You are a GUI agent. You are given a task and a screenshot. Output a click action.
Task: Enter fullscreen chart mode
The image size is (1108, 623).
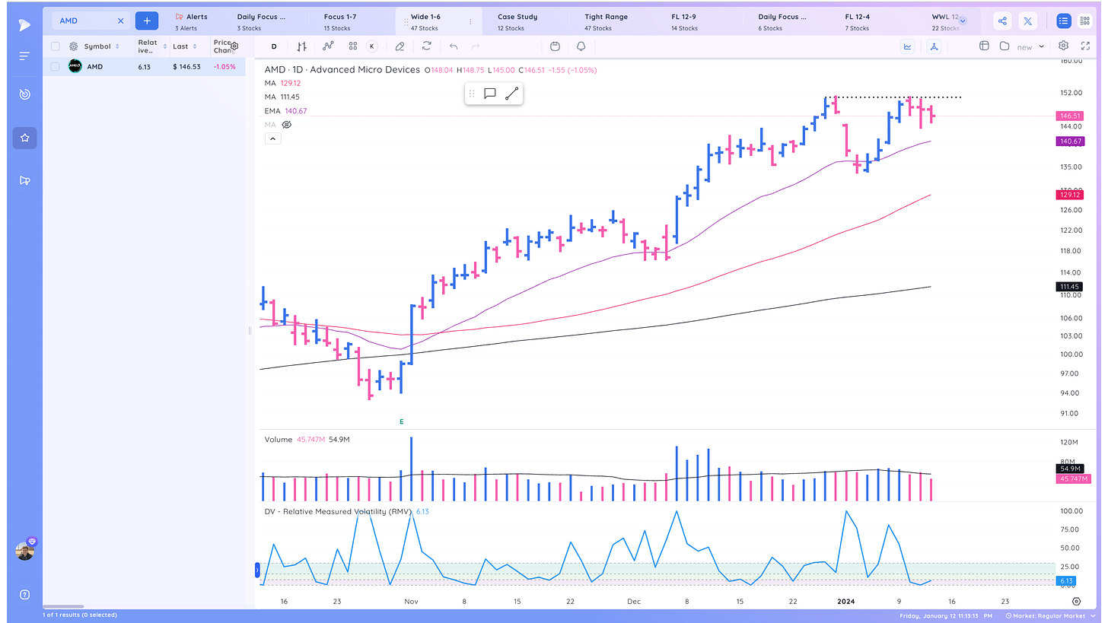(x=1086, y=46)
